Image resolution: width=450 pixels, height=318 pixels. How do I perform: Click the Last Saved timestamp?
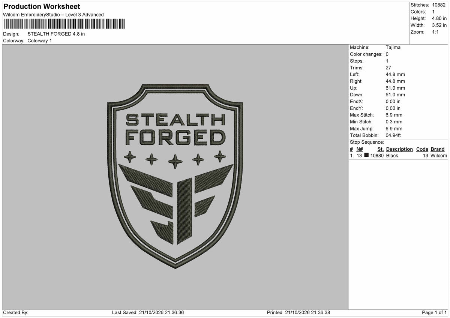coord(148,312)
